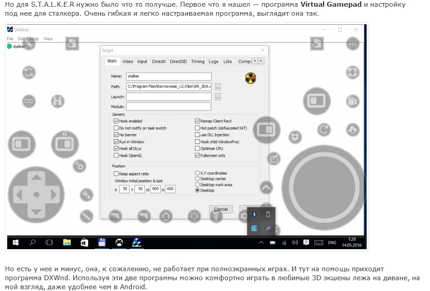Select X,Y coordinates radio option
This screenshot has width=430, height=291.
(197, 173)
